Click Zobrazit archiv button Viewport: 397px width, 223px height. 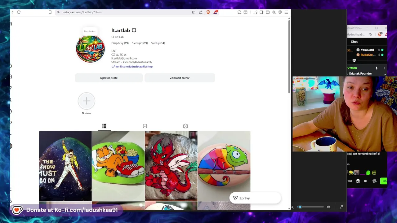(180, 78)
